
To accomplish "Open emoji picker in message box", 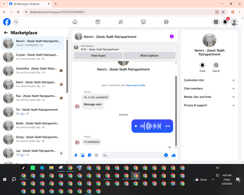I will point(166,156).
